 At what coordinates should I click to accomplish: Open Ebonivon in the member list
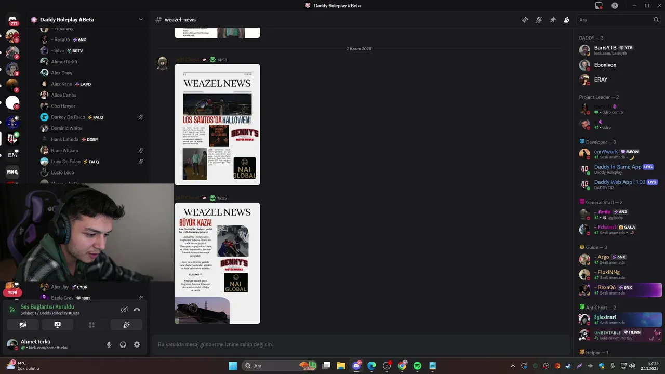pos(619,65)
